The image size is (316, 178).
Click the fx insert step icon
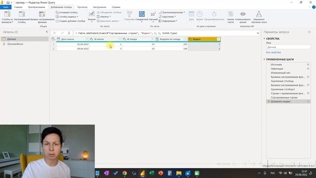click(x=69, y=33)
